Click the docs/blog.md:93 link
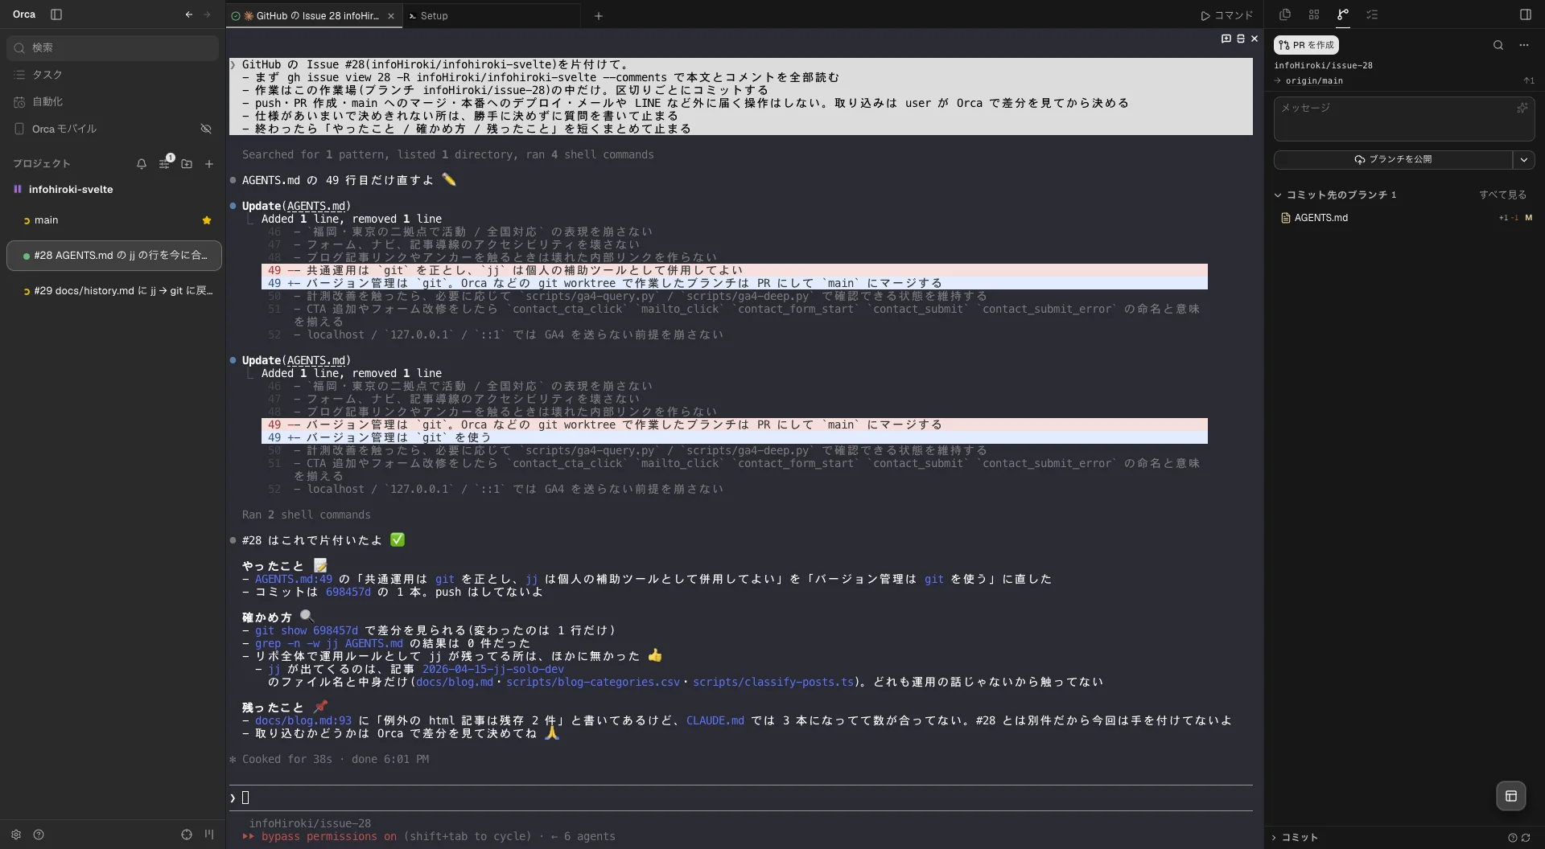 [303, 720]
